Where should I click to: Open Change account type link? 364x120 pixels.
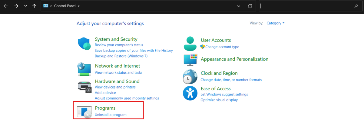[222, 47]
